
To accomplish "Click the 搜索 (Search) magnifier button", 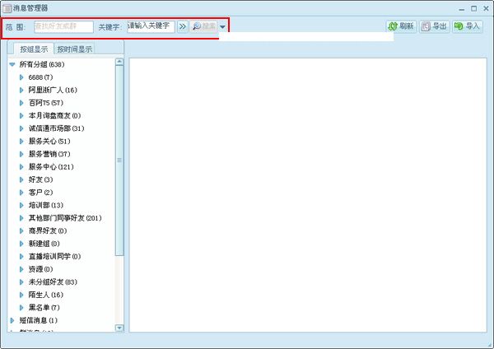I will click(x=203, y=26).
